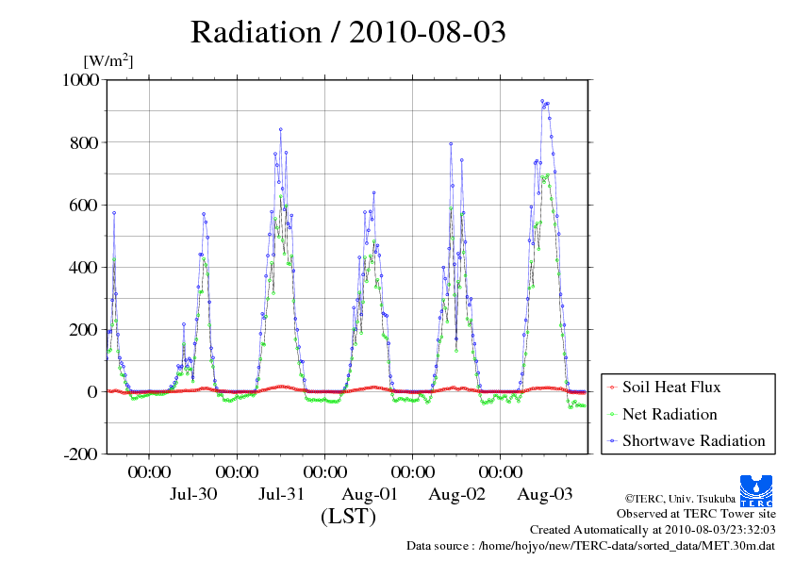Click the highest shortwave peak on Aug-03
794x561 pixels.
click(542, 101)
